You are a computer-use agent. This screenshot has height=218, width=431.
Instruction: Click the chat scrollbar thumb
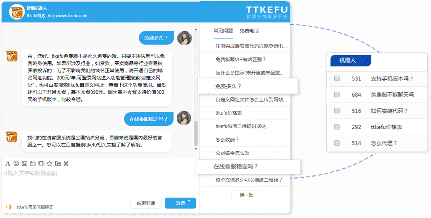point(196,133)
